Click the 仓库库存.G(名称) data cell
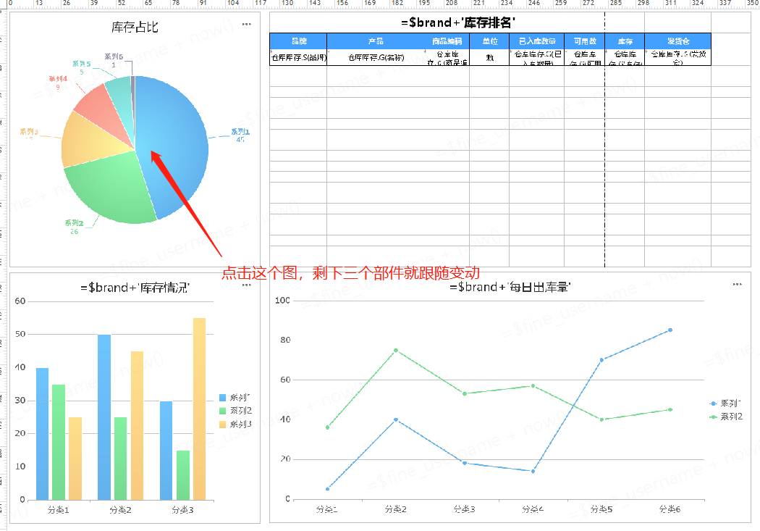The image size is (760, 531). (x=376, y=57)
